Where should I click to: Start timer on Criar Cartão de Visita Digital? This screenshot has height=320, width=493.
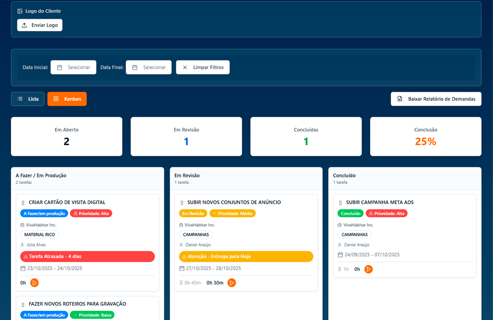(x=34, y=283)
